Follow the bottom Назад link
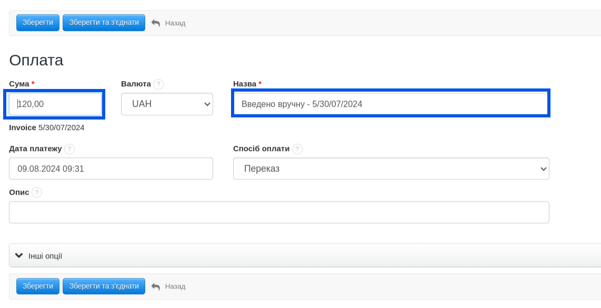Image resolution: width=601 pixels, height=308 pixels. (175, 286)
